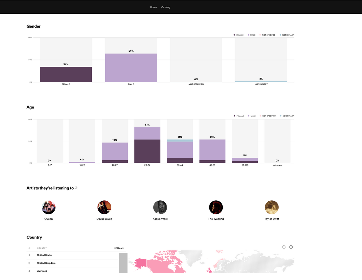Select David Bowie's artist avatar

104,207
